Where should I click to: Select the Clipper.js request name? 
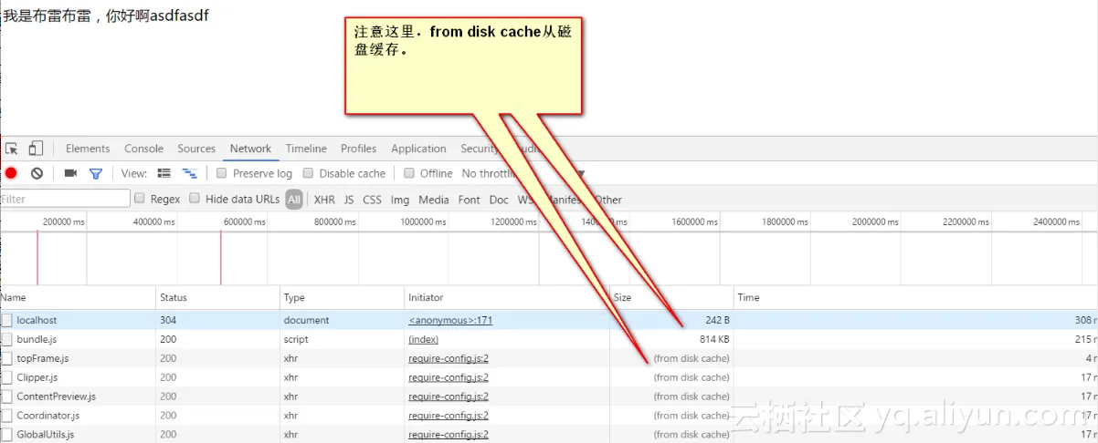point(37,377)
